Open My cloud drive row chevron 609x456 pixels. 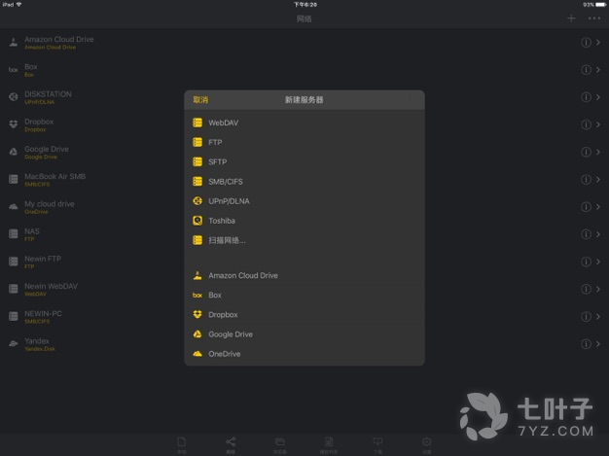[598, 207]
